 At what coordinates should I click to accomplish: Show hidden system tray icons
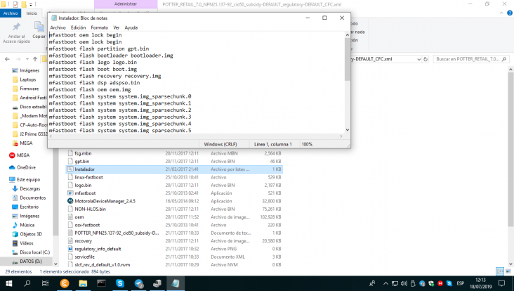(385, 283)
